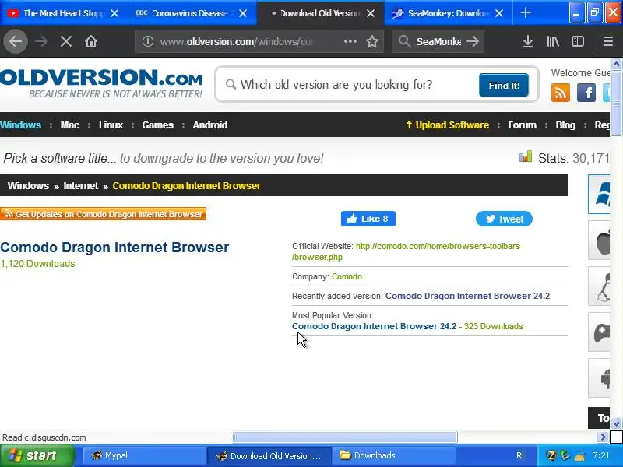Open the OldVersion Facebook icon

(586, 93)
